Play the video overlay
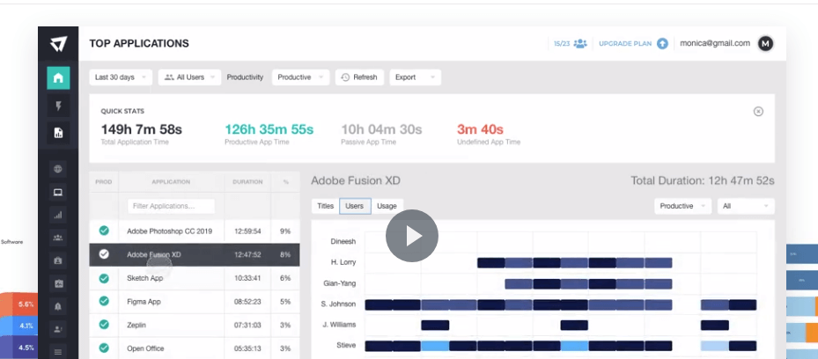 point(411,236)
